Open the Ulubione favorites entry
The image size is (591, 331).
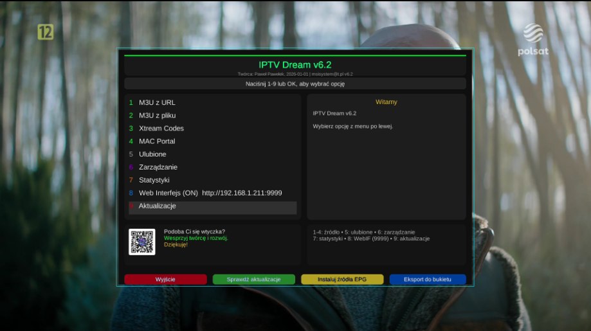tap(152, 154)
